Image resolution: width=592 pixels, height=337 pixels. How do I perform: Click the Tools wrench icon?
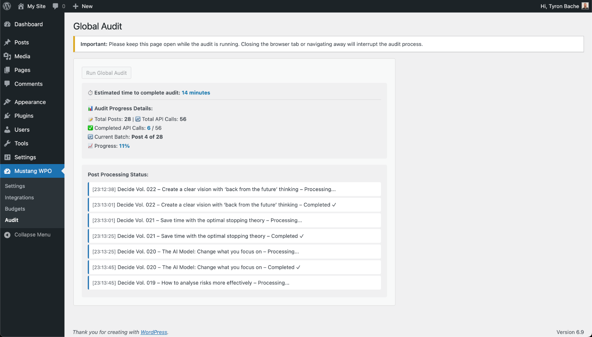8,143
